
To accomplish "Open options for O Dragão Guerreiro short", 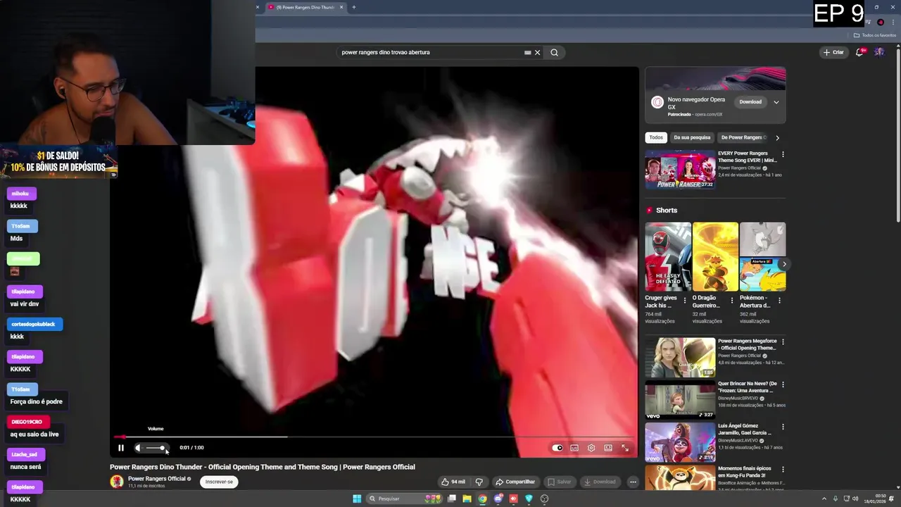I will 732,301.
